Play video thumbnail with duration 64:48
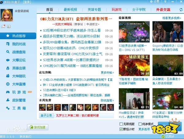This screenshot has width=184, height=139. (x=168, y=99)
